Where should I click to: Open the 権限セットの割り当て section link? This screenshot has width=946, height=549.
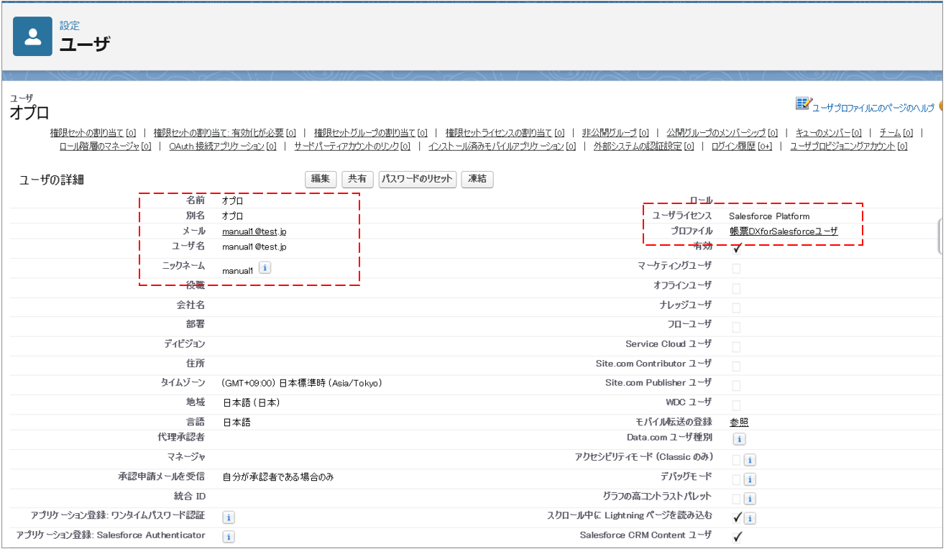[x=88, y=133]
